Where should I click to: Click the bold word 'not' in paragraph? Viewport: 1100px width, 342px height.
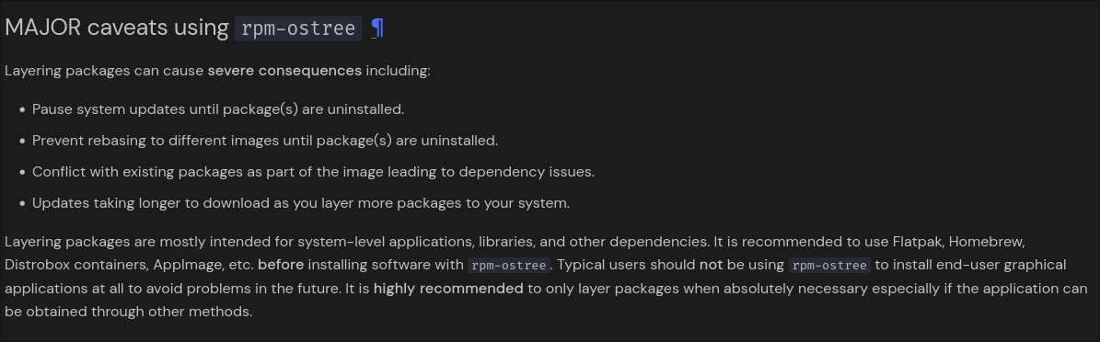[x=710, y=265]
